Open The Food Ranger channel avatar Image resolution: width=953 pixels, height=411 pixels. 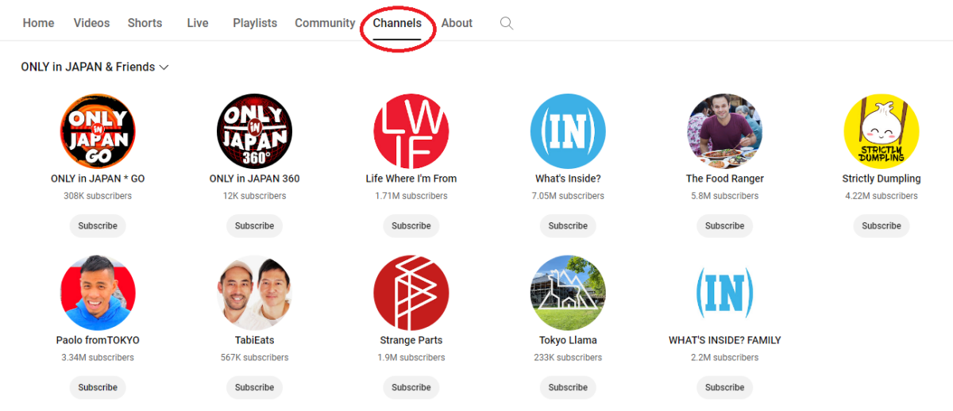pyautogui.click(x=724, y=131)
